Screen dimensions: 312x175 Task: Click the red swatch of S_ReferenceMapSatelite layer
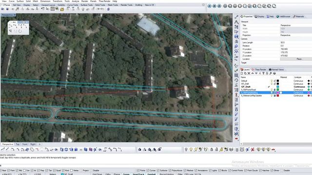pos(278,96)
